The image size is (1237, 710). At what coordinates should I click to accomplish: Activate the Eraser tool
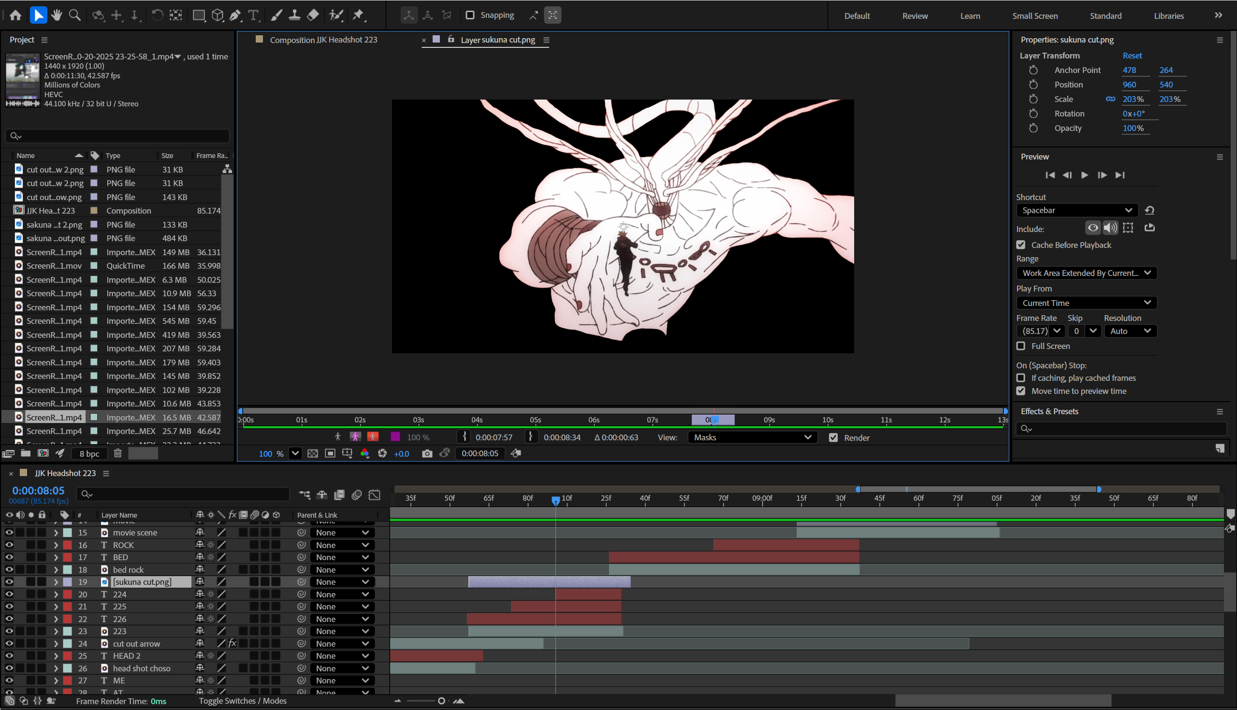(x=313, y=15)
